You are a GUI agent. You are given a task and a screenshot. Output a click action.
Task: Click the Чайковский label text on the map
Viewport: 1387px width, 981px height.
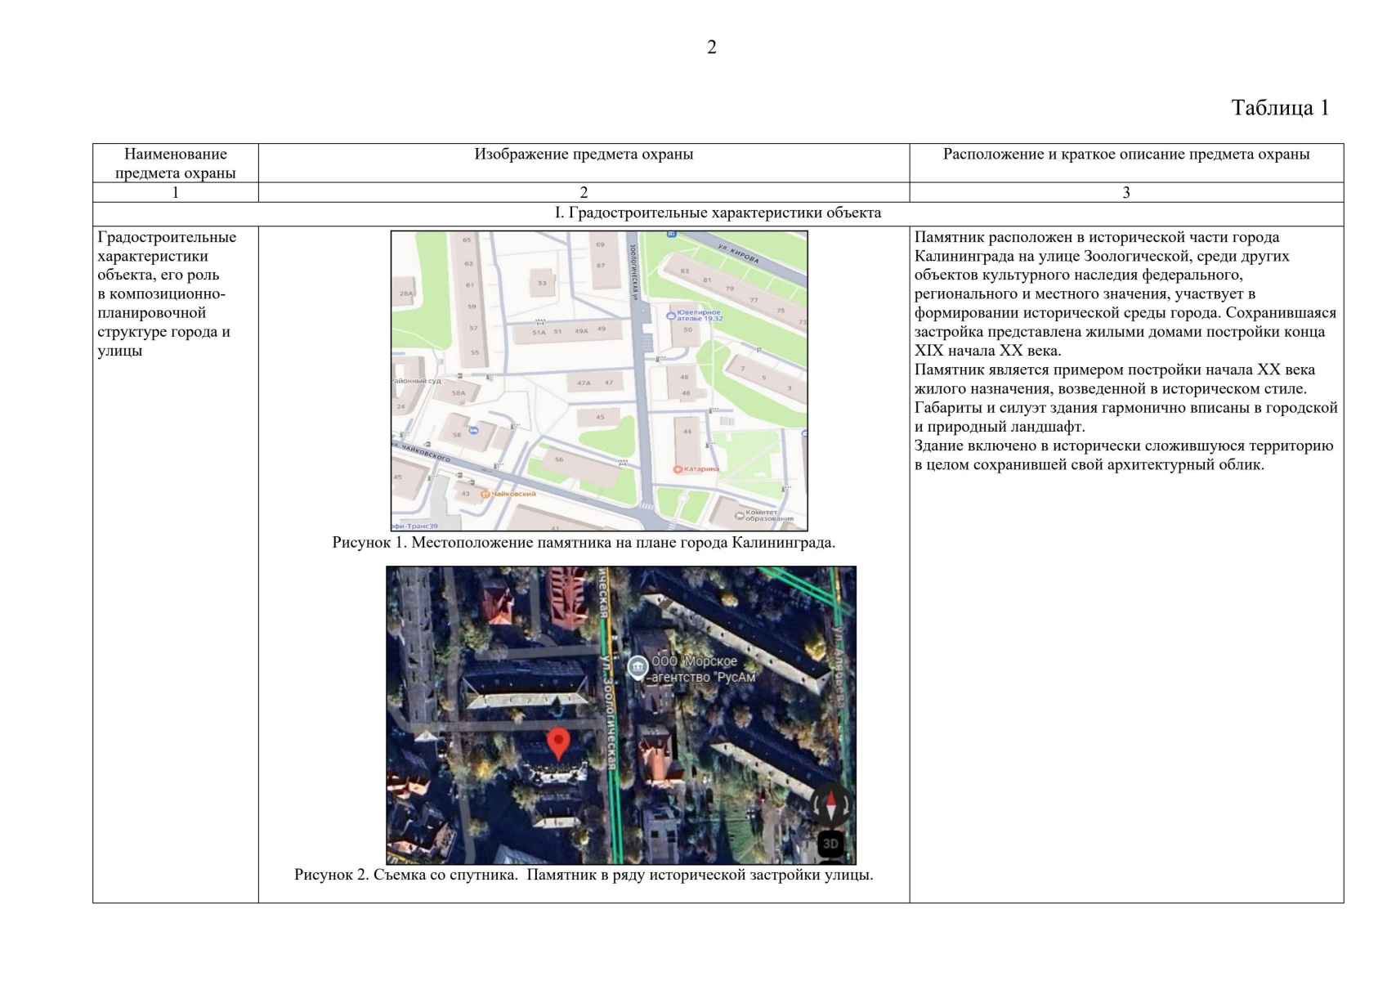pyautogui.click(x=513, y=494)
